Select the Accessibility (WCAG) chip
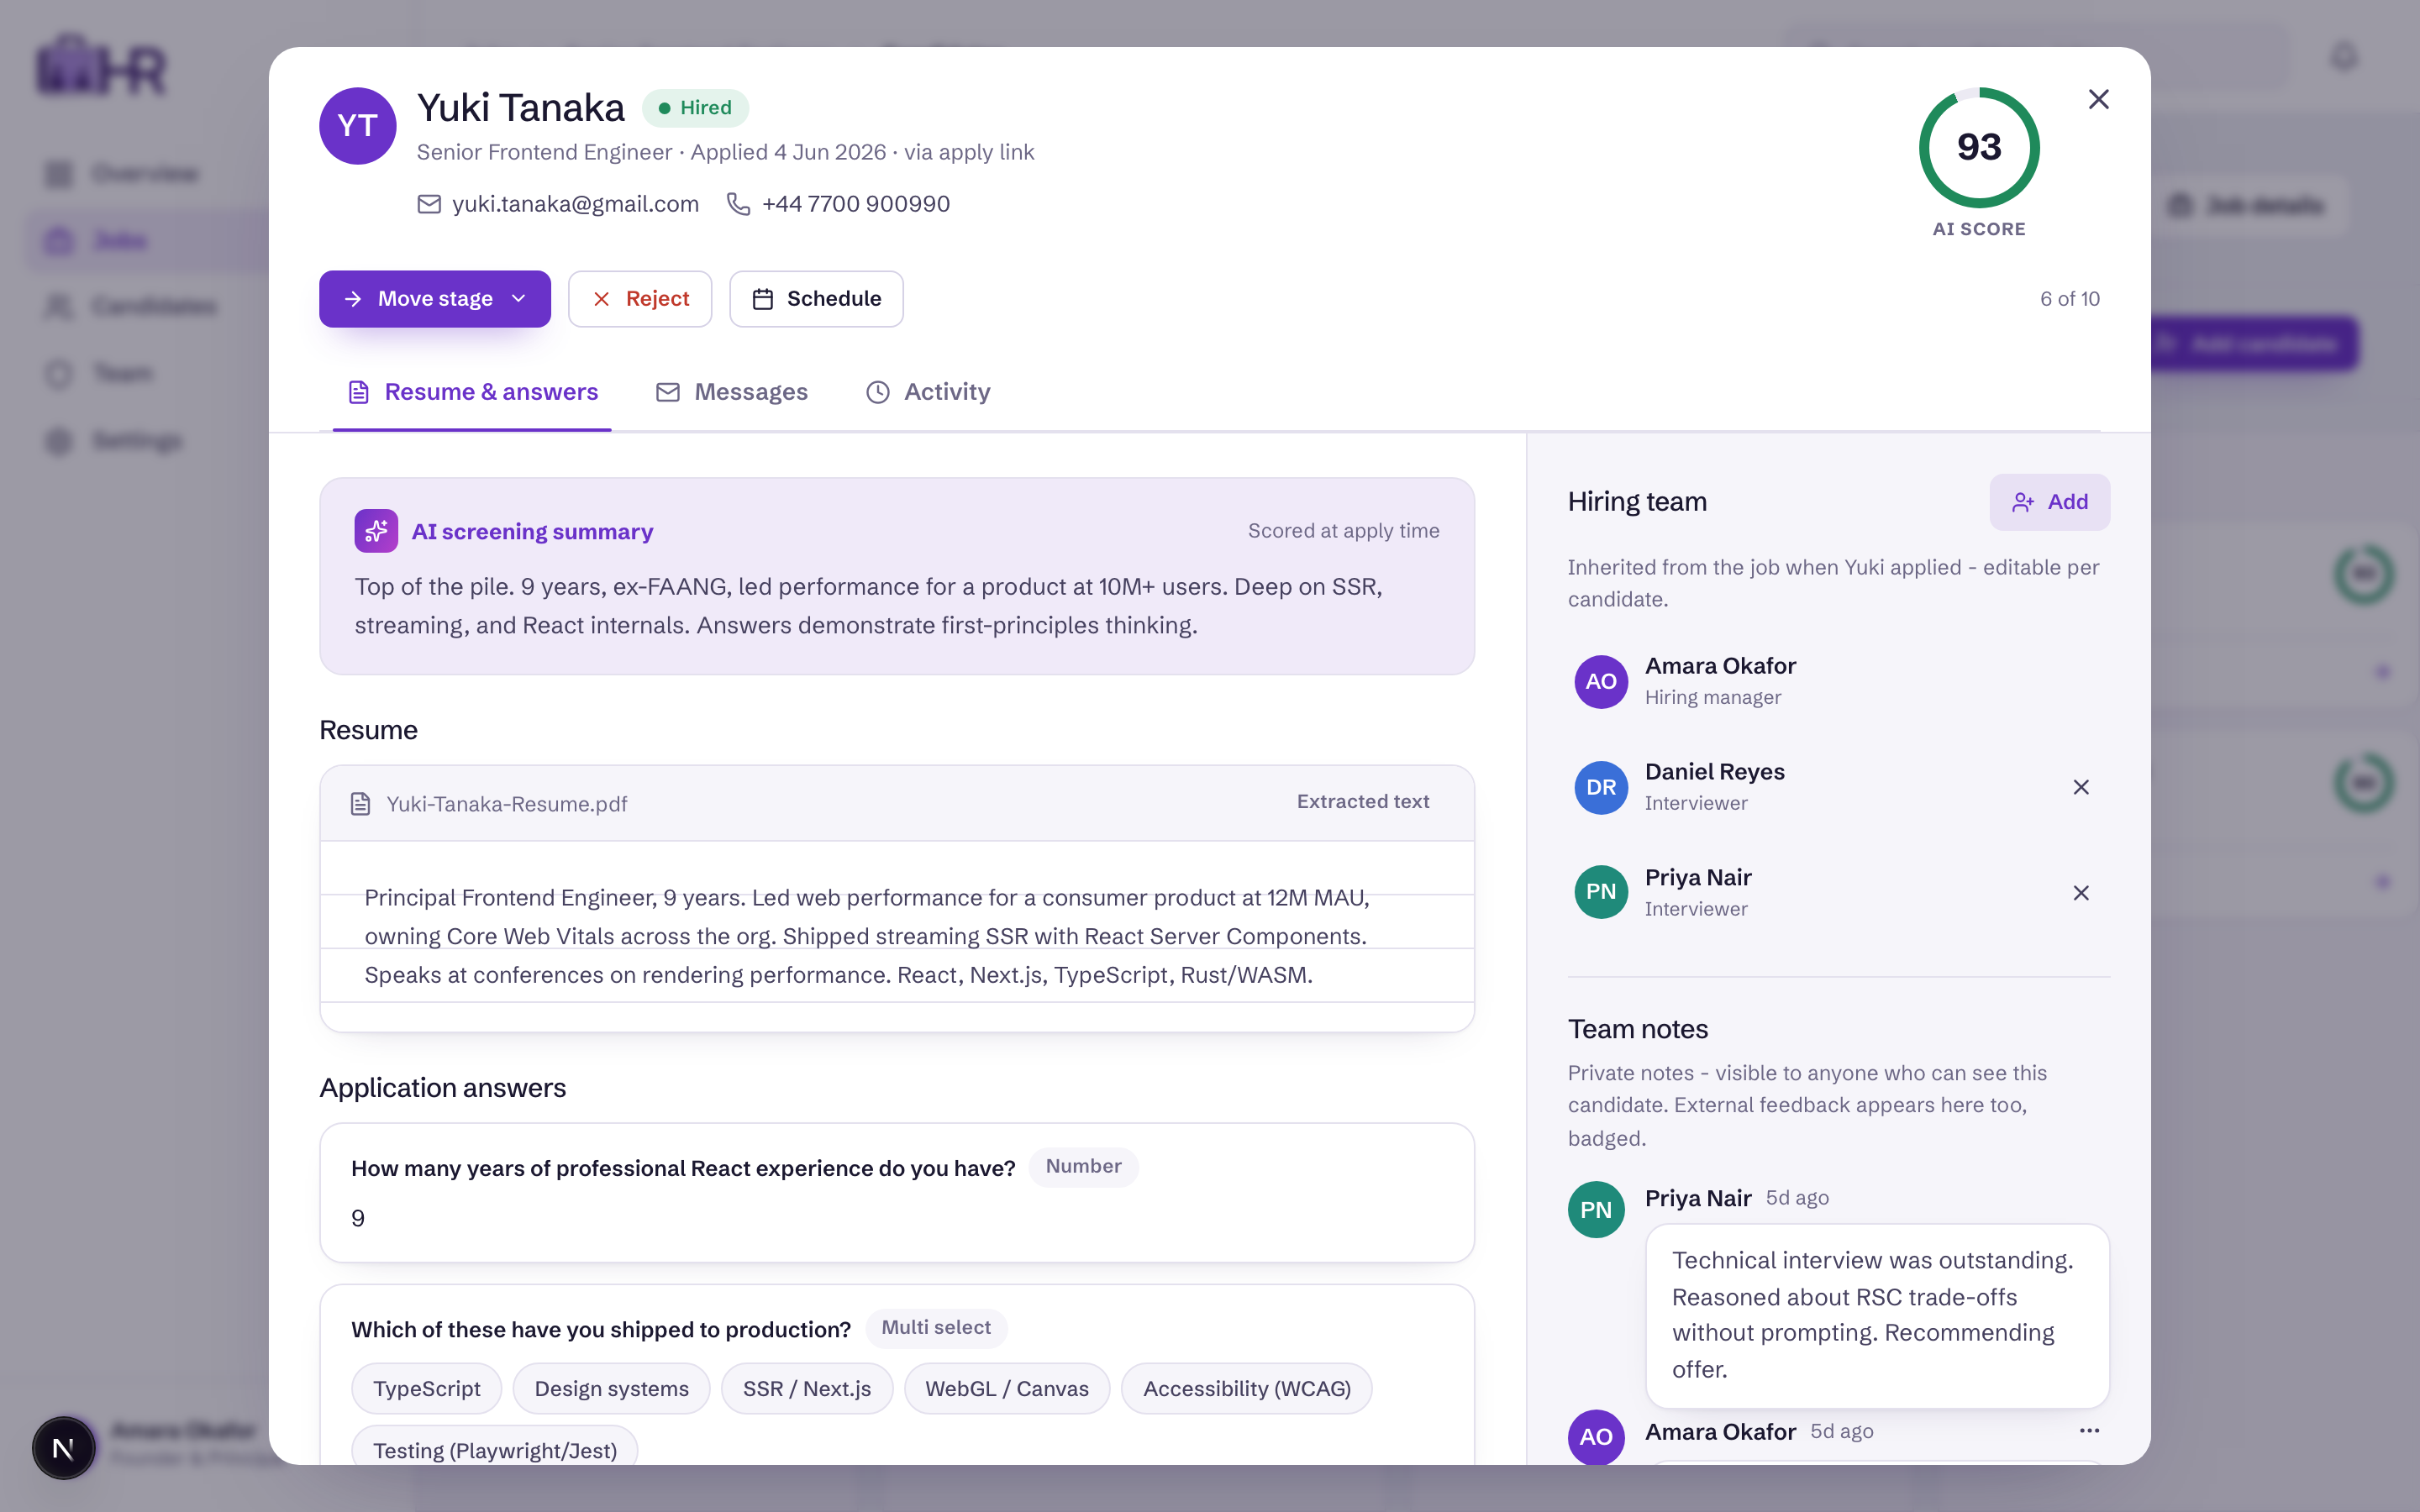Viewport: 2420px width, 1512px height. click(1247, 1388)
